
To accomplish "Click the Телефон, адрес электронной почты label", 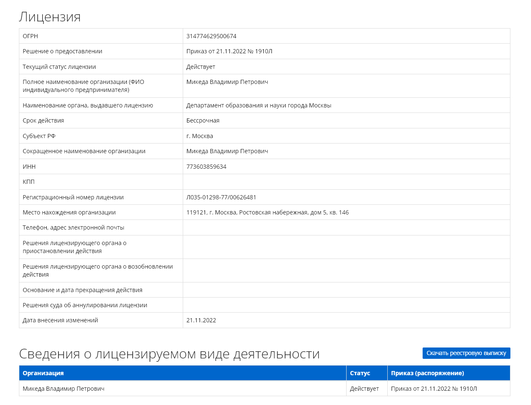I will [x=74, y=227].
